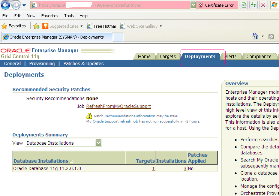The width and height of the screenshot is (279, 196).
Task: Click the Oracle Database 11g 11.2.0.1.0 row
Action: (115, 169)
